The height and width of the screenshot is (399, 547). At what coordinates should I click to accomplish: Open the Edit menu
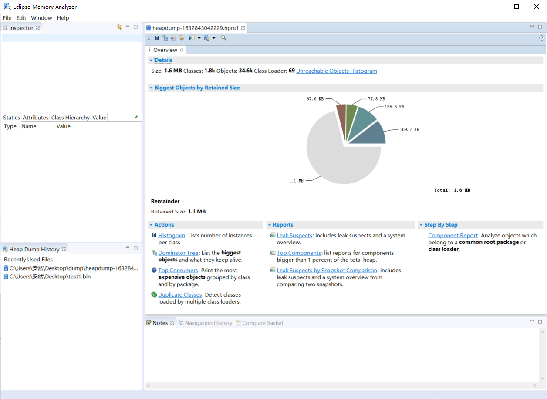click(x=21, y=18)
